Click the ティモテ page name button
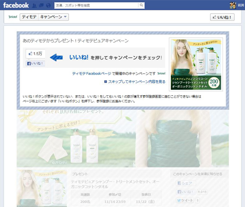 [29, 17]
